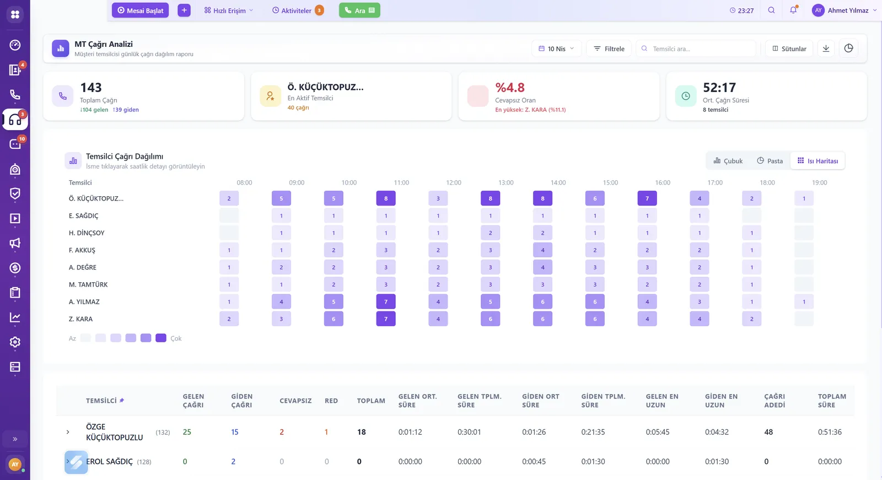This screenshot has height=480, width=882.
Task: Download the report with the download icon
Action: click(x=826, y=48)
